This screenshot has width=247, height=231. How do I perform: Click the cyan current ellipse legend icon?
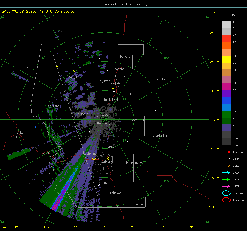[226, 193]
